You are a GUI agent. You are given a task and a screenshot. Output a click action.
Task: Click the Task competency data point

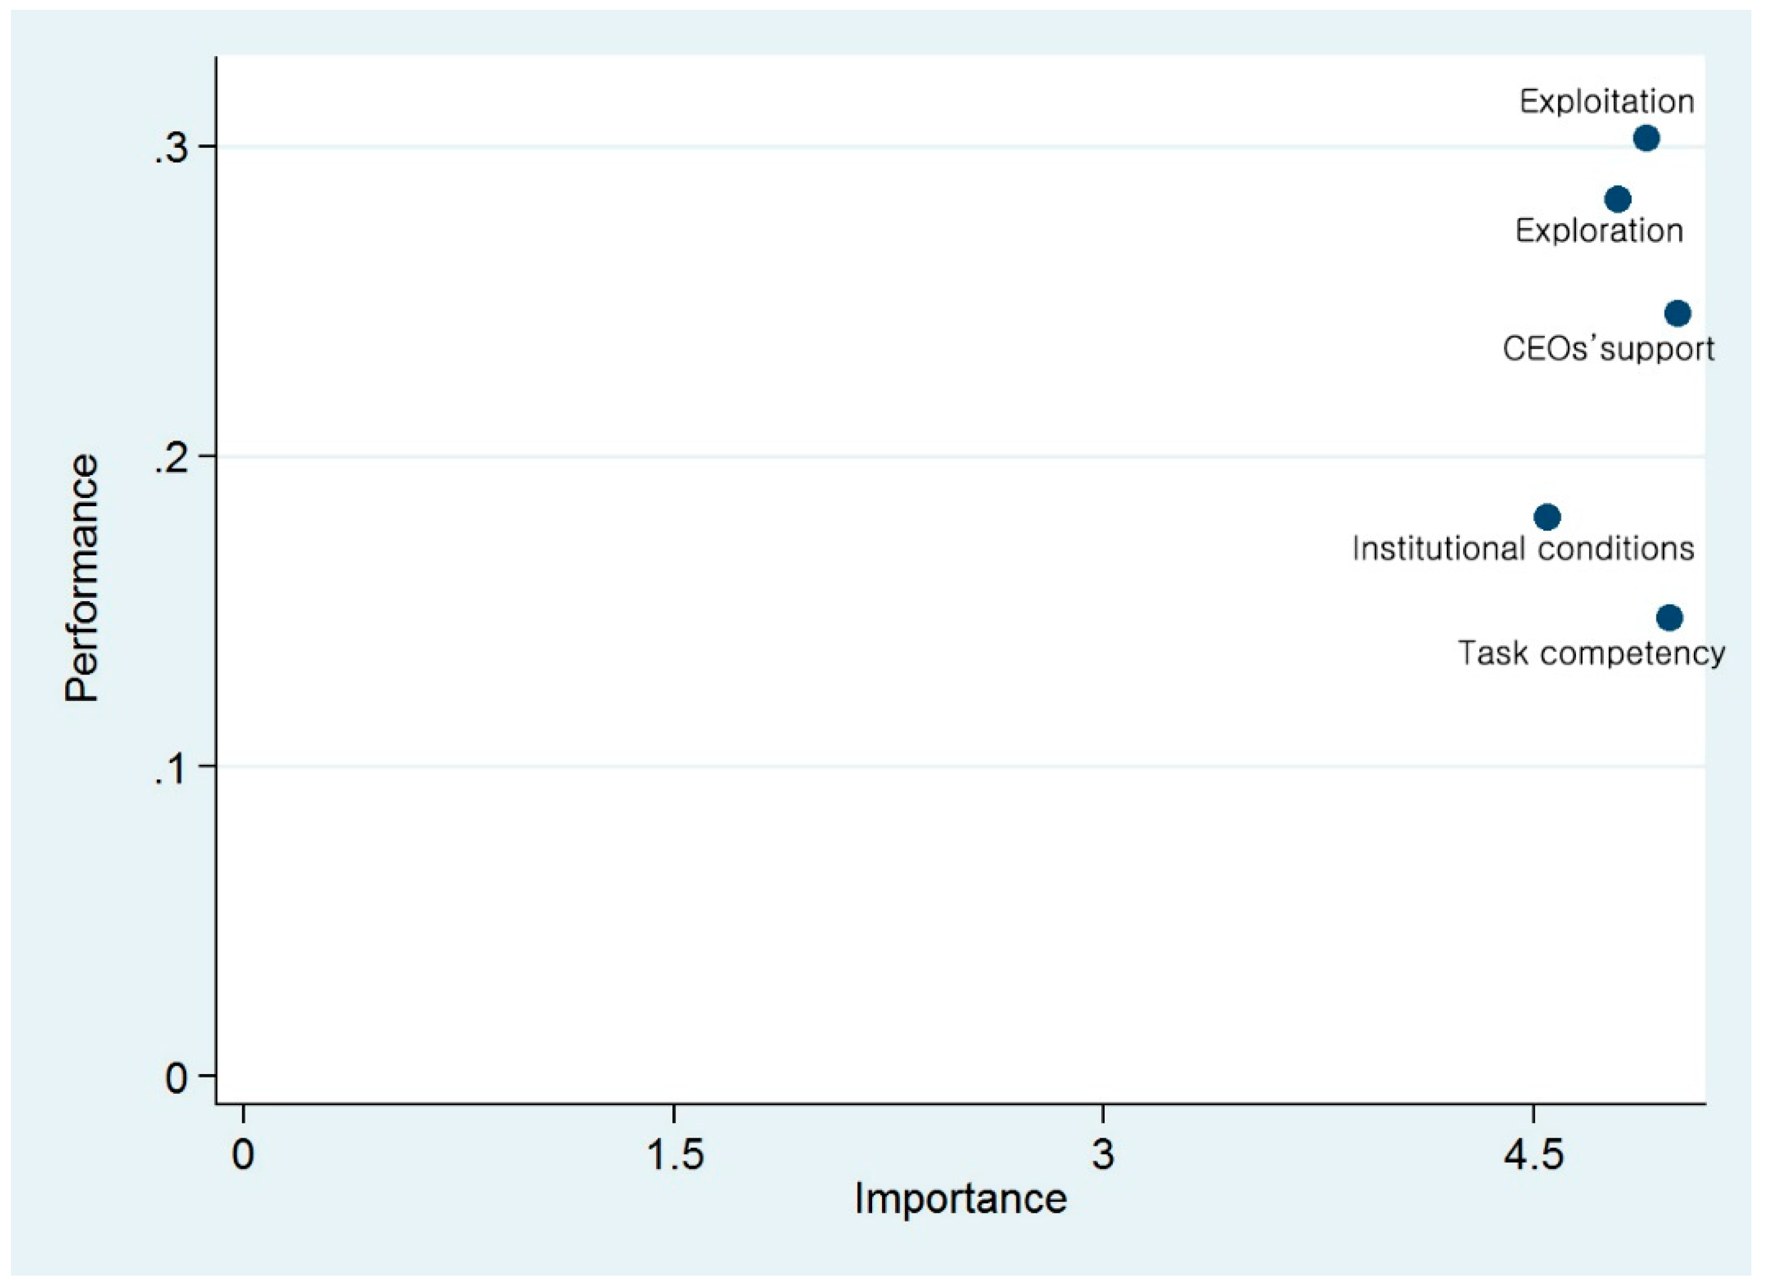click(1668, 619)
